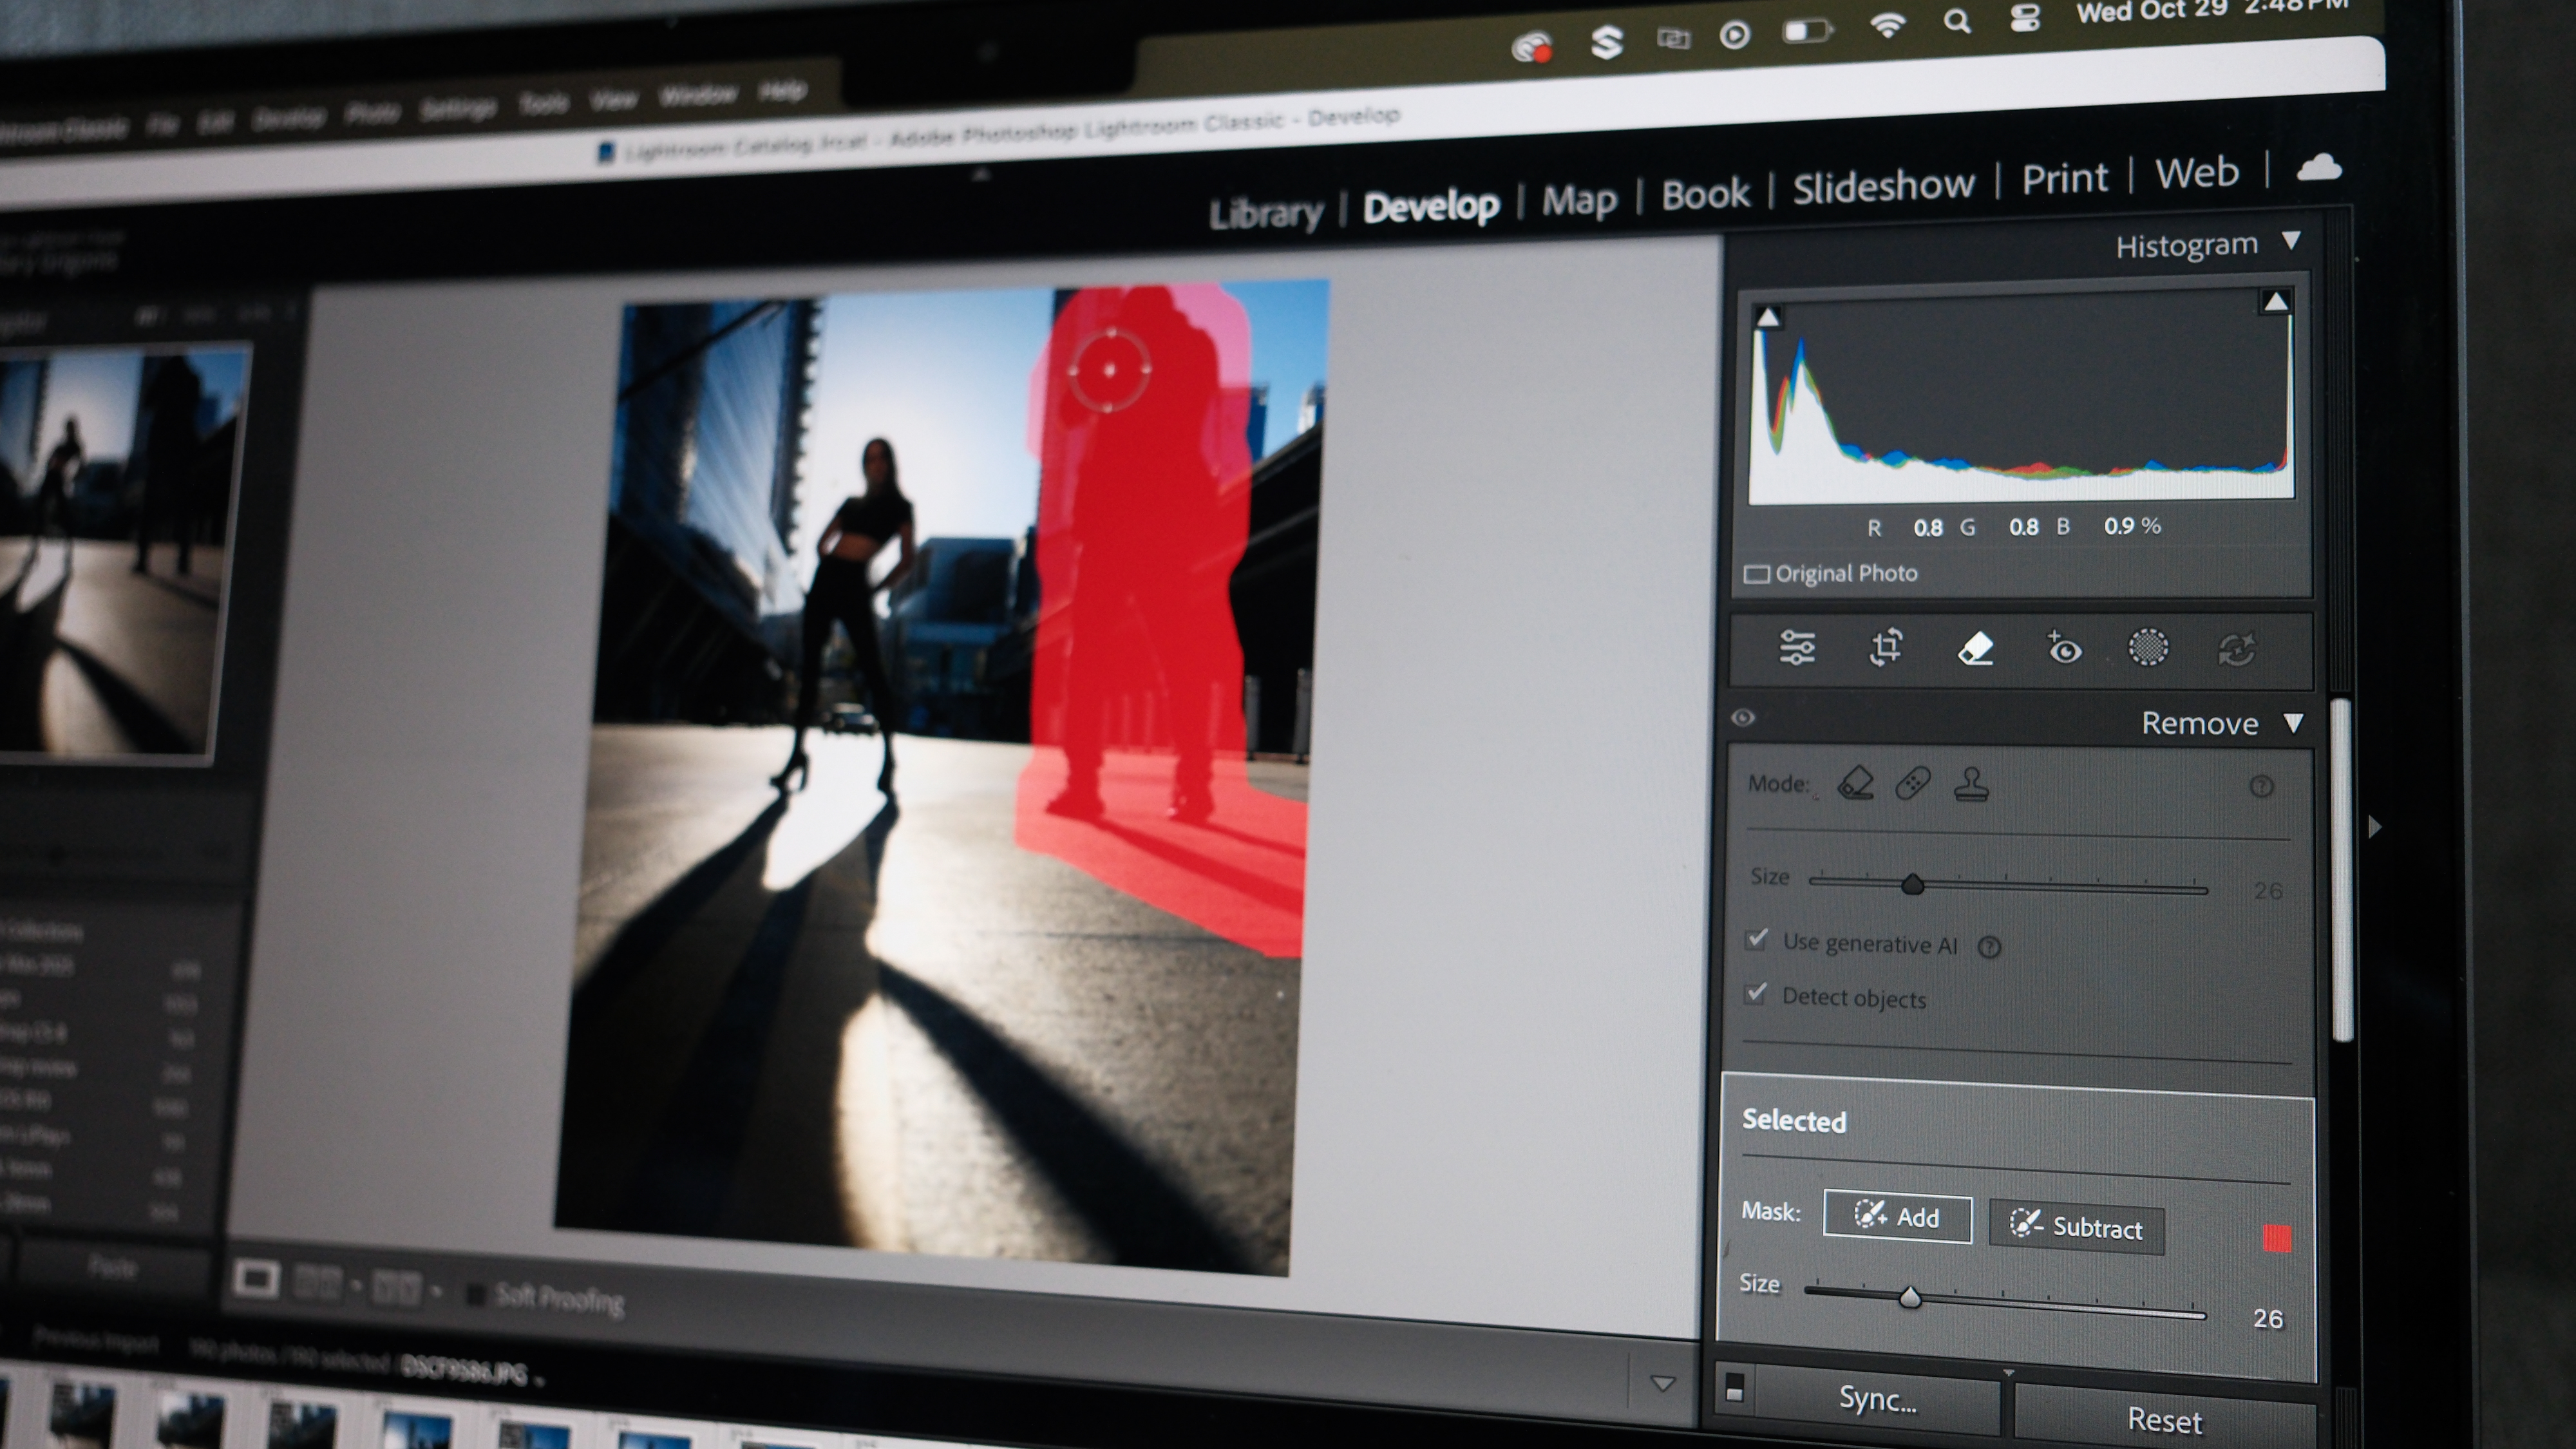Open the Remove mode help question mark
Image resolution: width=2576 pixels, height=1449 pixels.
tap(2263, 786)
